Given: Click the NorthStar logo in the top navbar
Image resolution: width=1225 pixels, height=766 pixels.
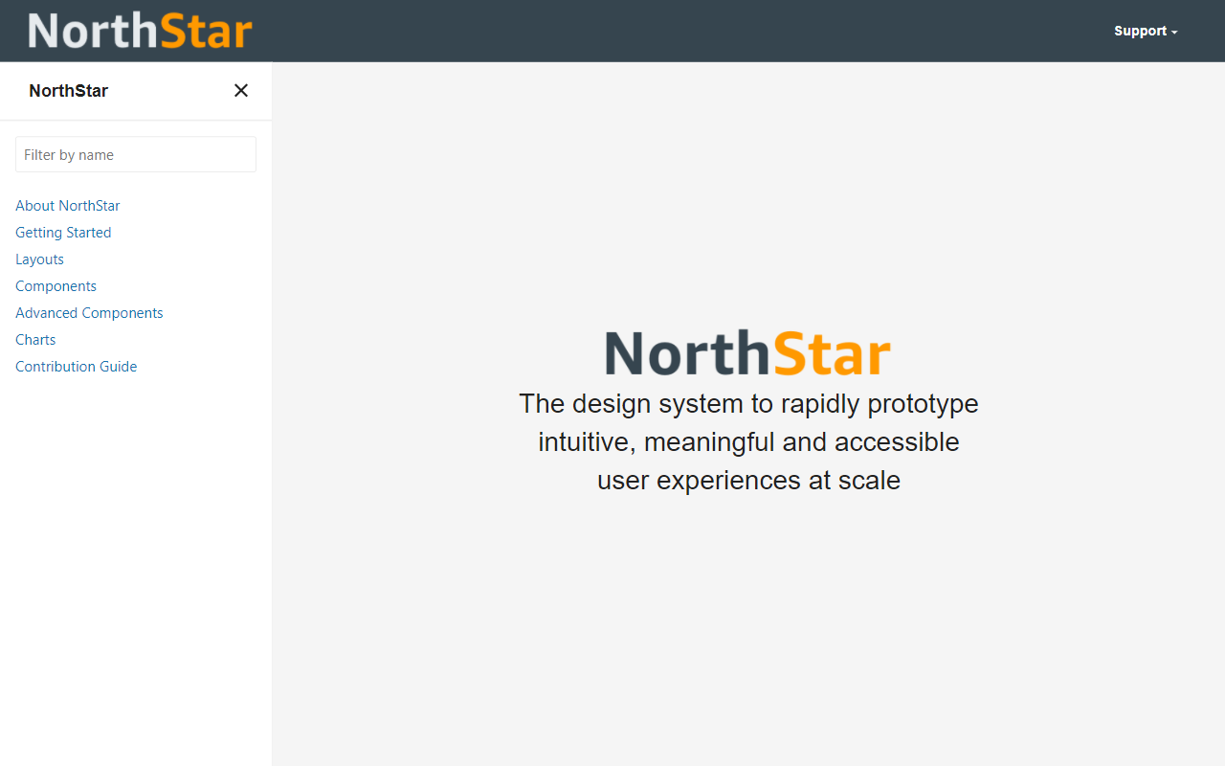Looking at the screenshot, I should click(140, 30).
